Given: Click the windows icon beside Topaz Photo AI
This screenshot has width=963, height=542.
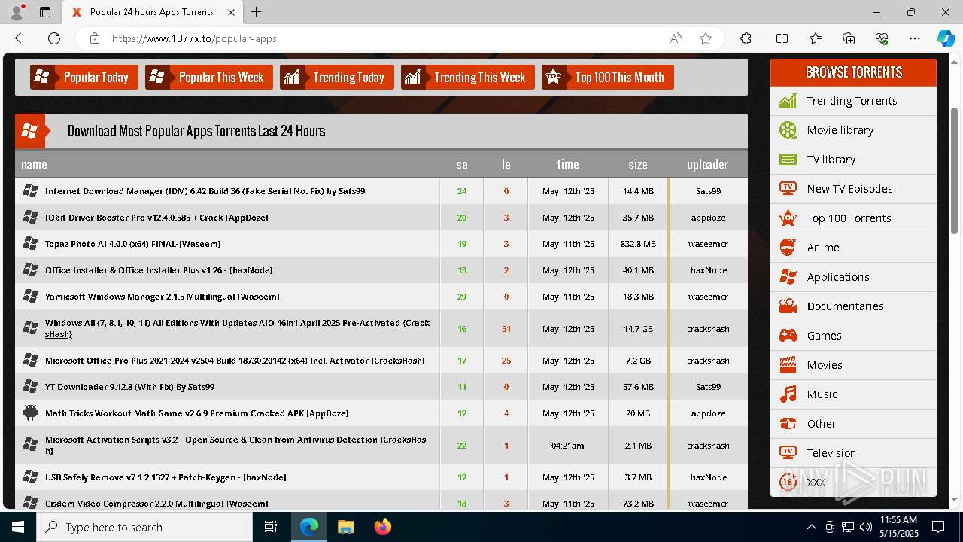Looking at the screenshot, I should (30, 243).
